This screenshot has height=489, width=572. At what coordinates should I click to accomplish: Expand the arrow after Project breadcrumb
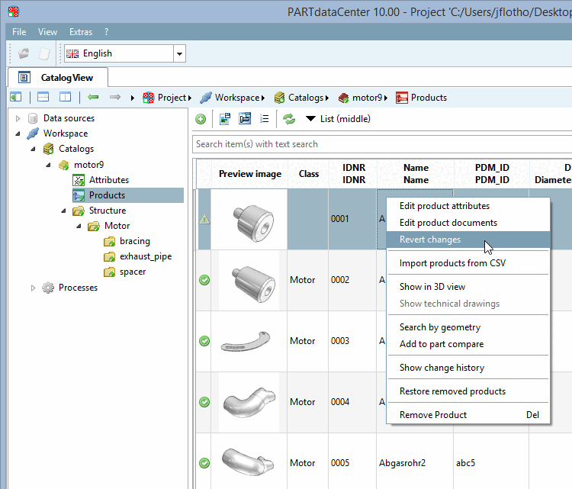[x=190, y=98]
